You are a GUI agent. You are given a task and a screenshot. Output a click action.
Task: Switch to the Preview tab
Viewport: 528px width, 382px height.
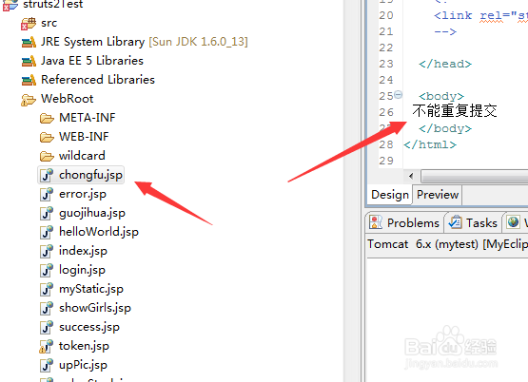tap(438, 195)
